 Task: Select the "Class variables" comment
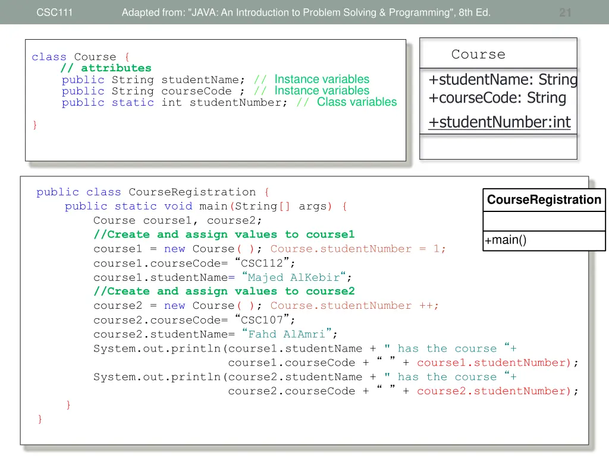357,102
